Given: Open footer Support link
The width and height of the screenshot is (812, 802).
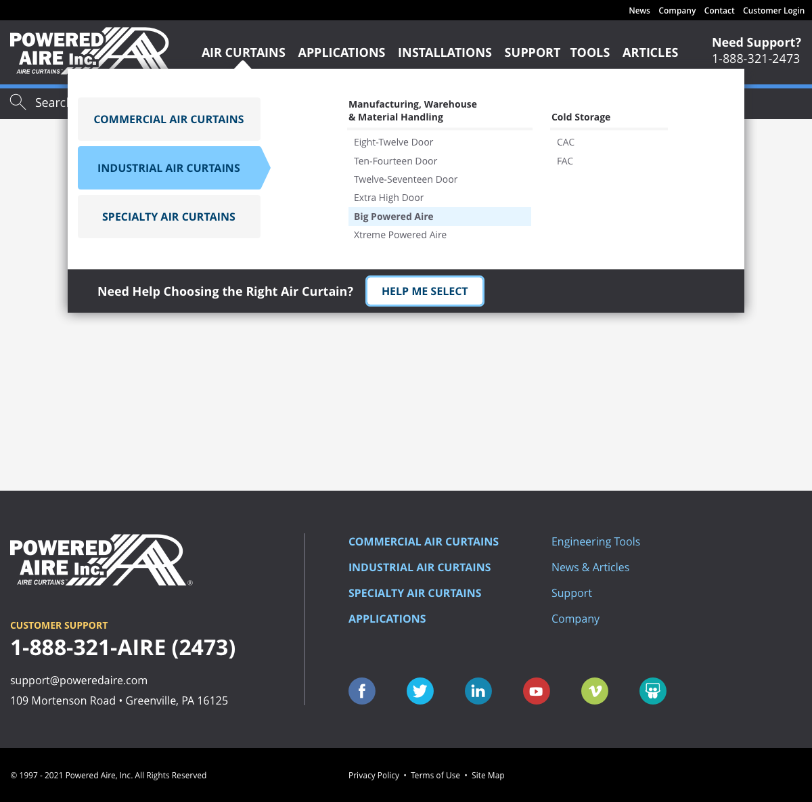Looking at the screenshot, I should pyautogui.click(x=572, y=593).
